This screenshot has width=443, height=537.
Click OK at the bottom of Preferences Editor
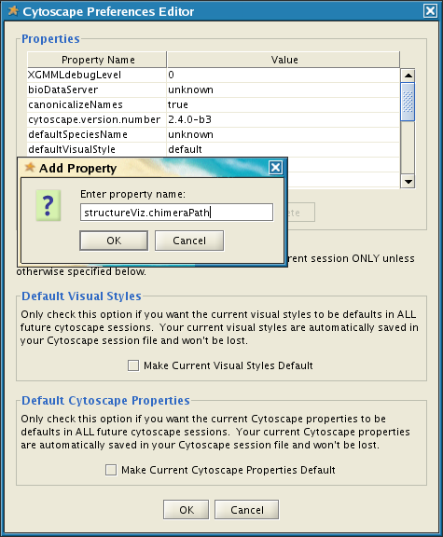pyautogui.click(x=186, y=510)
